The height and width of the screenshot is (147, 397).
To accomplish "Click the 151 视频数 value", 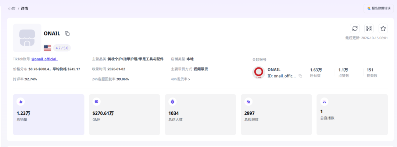I will (370, 70).
